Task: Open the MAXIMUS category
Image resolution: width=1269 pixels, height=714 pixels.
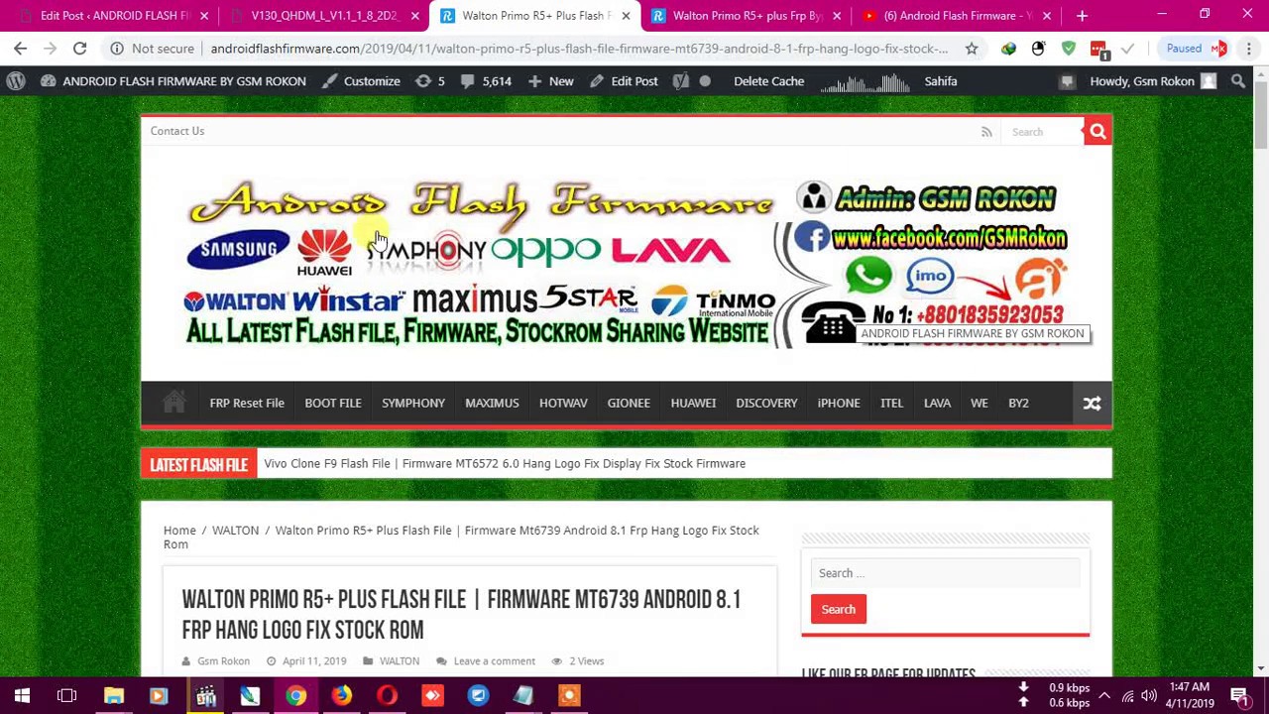Action: (492, 403)
